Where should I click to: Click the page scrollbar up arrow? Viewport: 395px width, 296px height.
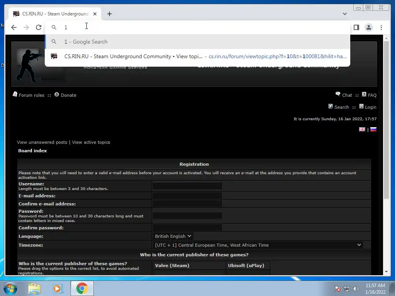click(x=386, y=39)
